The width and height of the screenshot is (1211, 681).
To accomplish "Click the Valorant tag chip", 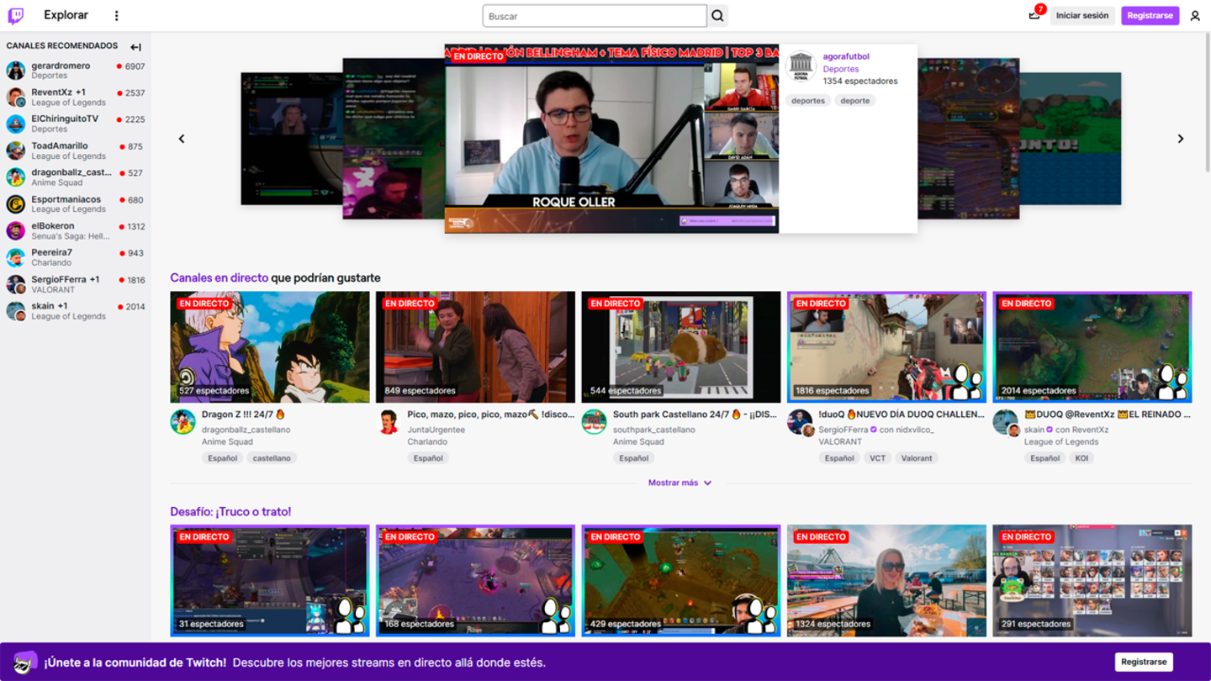I will tap(917, 458).
